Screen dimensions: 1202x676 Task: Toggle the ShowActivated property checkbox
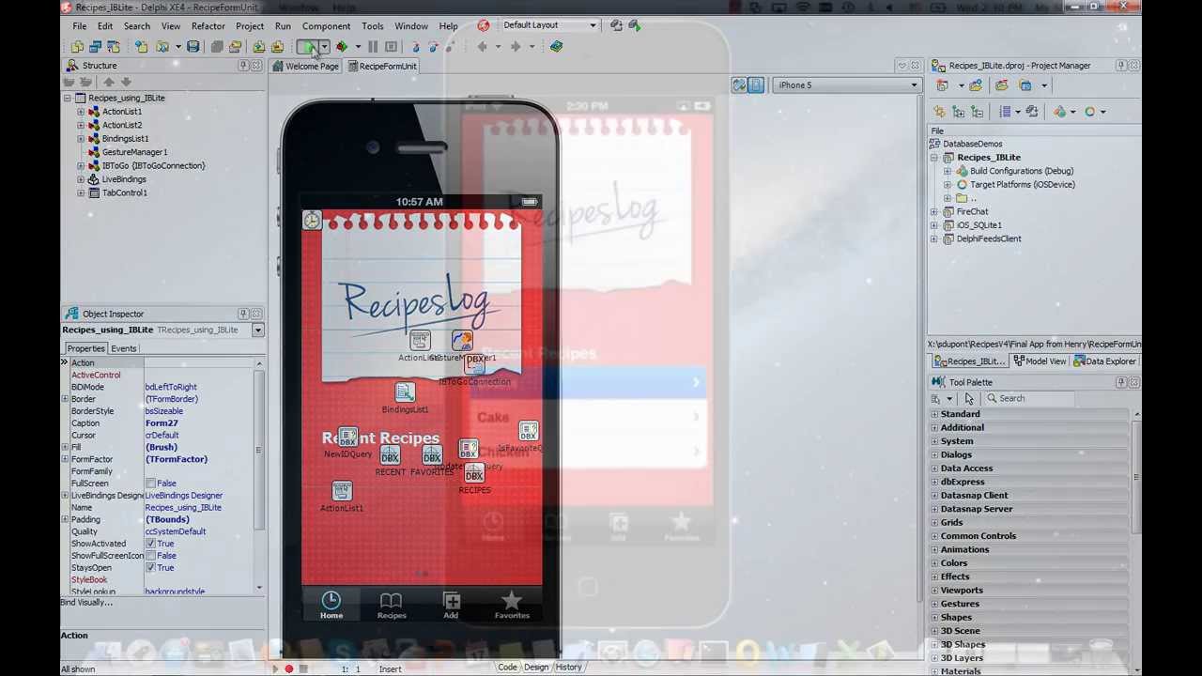point(150,544)
